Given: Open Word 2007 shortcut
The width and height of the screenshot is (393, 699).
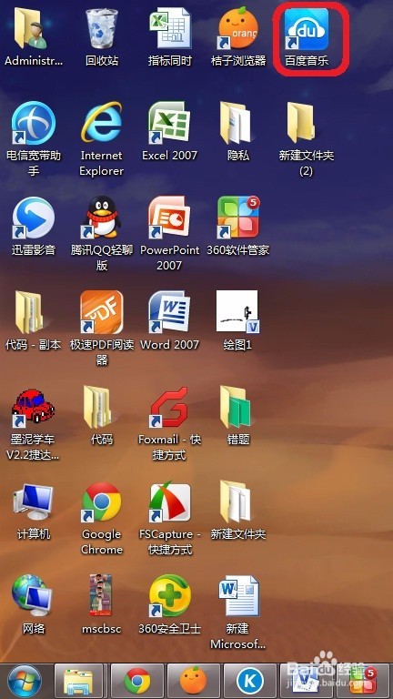Looking at the screenshot, I should tap(169, 312).
